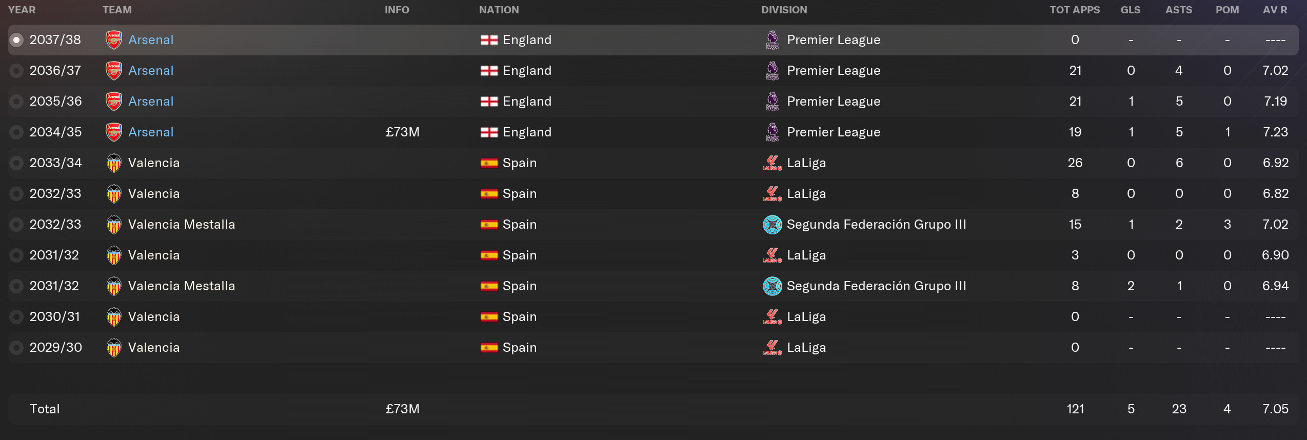Click the Valencia crest in 2033/34 row

tap(113, 163)
